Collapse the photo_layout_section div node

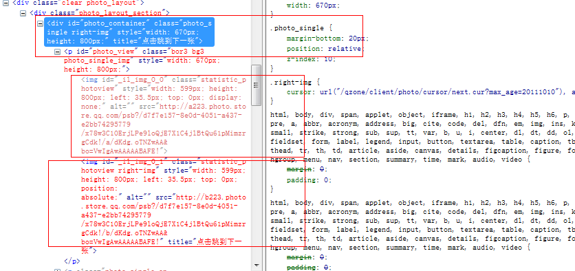(23, 13)
